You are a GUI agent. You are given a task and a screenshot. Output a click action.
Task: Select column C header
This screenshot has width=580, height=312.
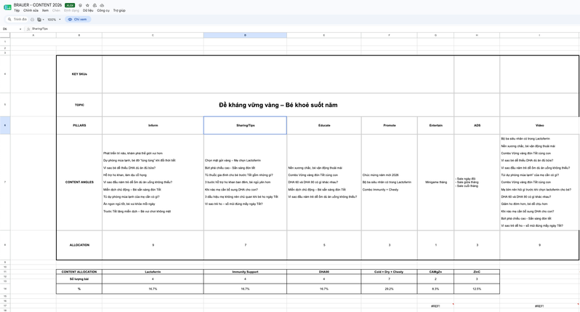click(x=153, y=35)
